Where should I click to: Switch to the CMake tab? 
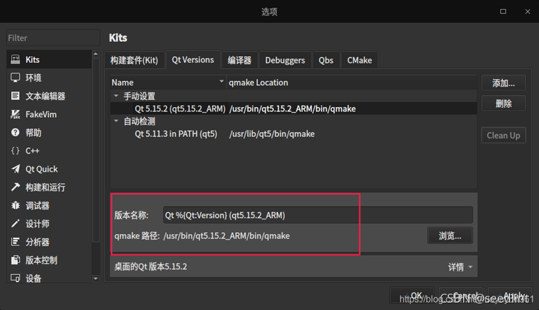360,60
